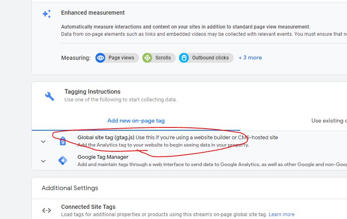Screen dimensions: 347x219
Task: Click 'Automatically measure interactions' description
Action: point(186,27)
